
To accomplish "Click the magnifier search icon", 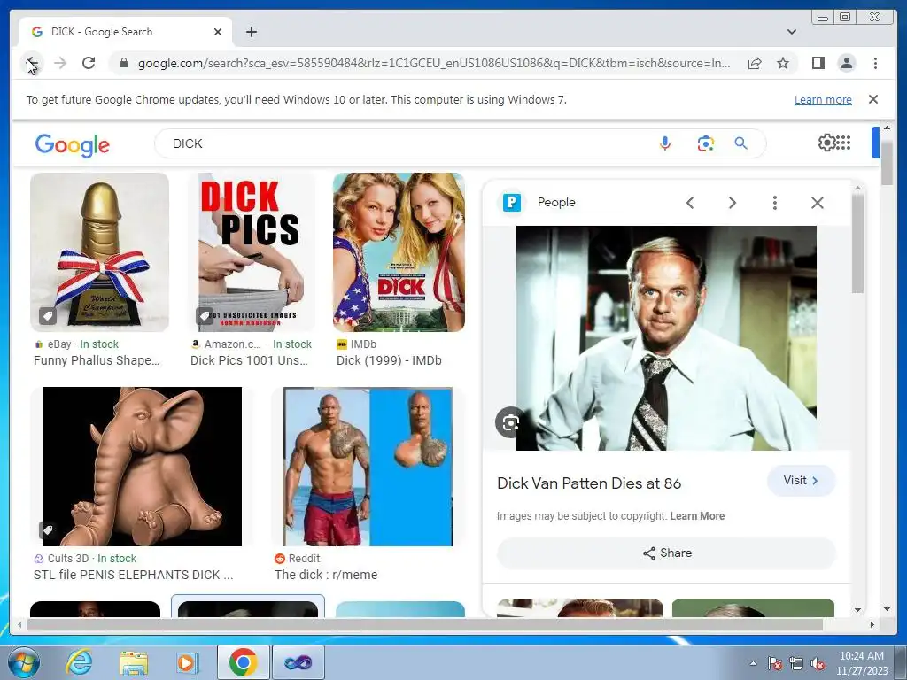I will (741, 143).
